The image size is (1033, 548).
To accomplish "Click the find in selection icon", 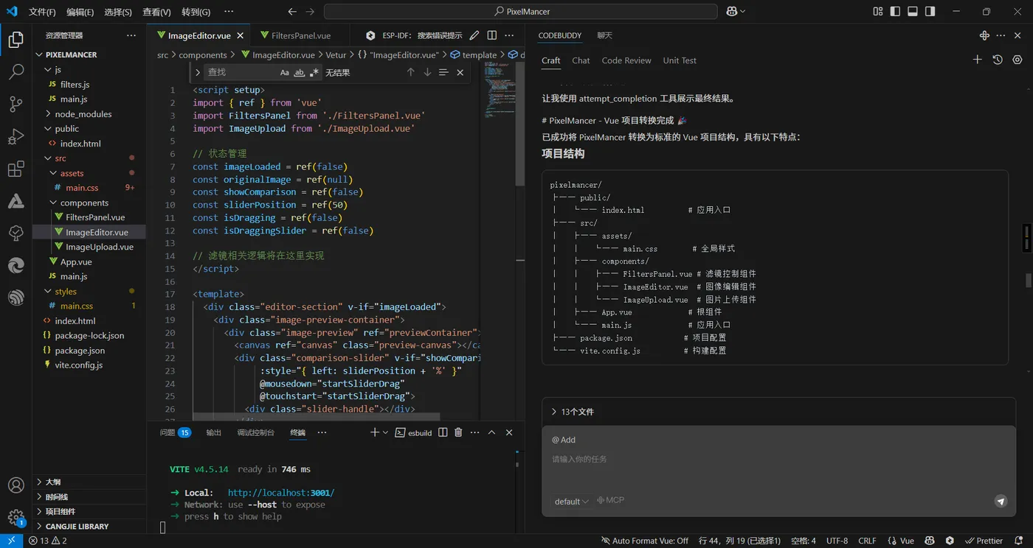I will 443,72.
